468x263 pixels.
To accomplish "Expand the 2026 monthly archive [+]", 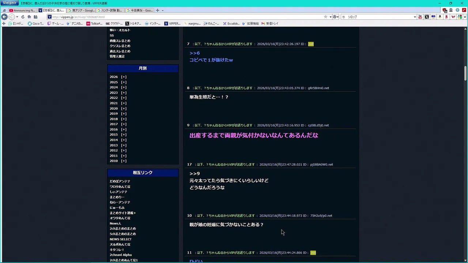I will tap(124, 77).
